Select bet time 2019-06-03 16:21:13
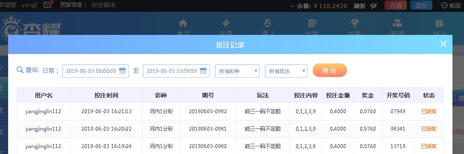Viewport: 464px width, 154px height. [106, 111]
